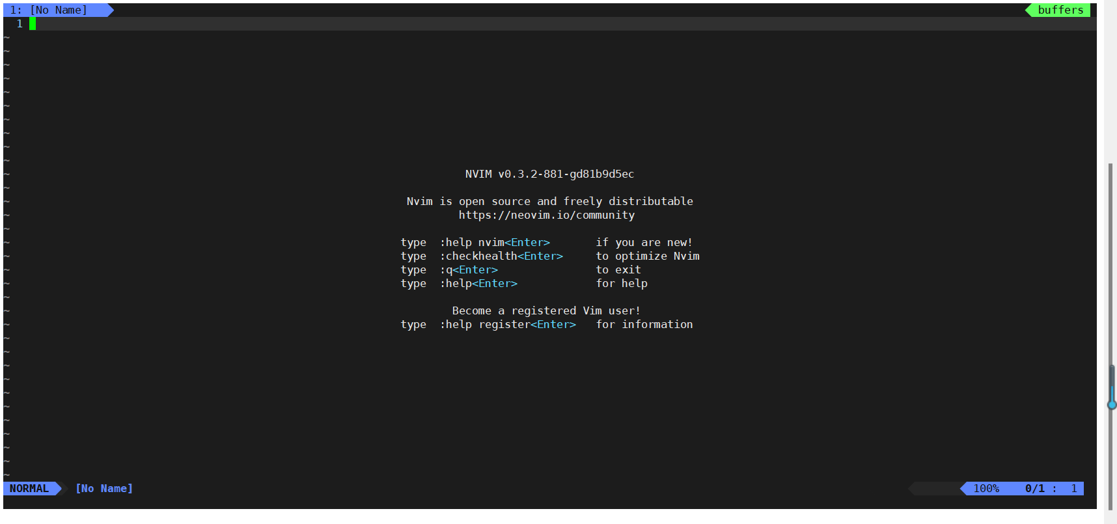
Task: Click the ':checkhealth<Enter>' command text
Action: pos(501,256)
